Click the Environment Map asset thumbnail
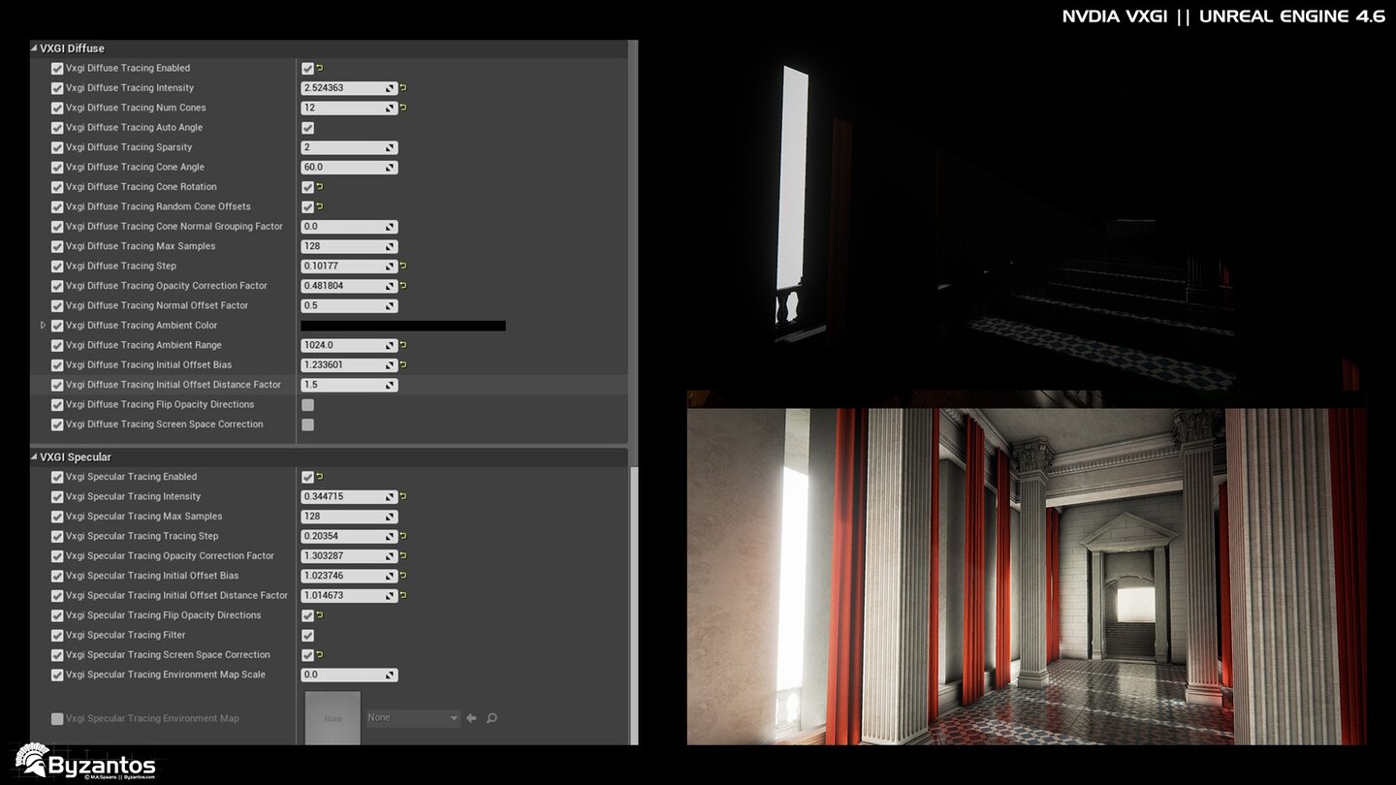Image resolution: width=1396 pixels, height=785 pixels. pyautogui.click(x=333, y=718)
